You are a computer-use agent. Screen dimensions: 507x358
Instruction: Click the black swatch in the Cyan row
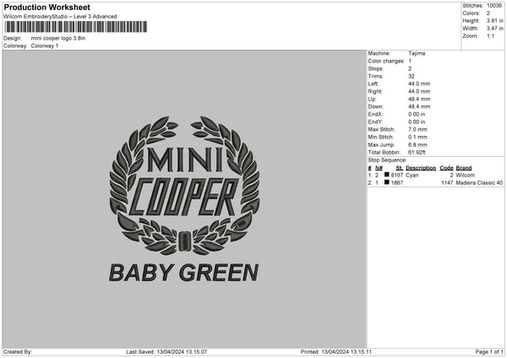pyautogui.click(x=386, y=175)
